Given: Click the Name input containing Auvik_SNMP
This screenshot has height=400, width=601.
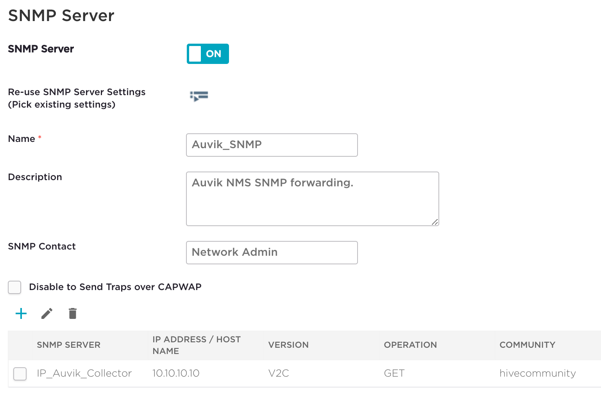Looking at the screenshot, I should (272, 145).
